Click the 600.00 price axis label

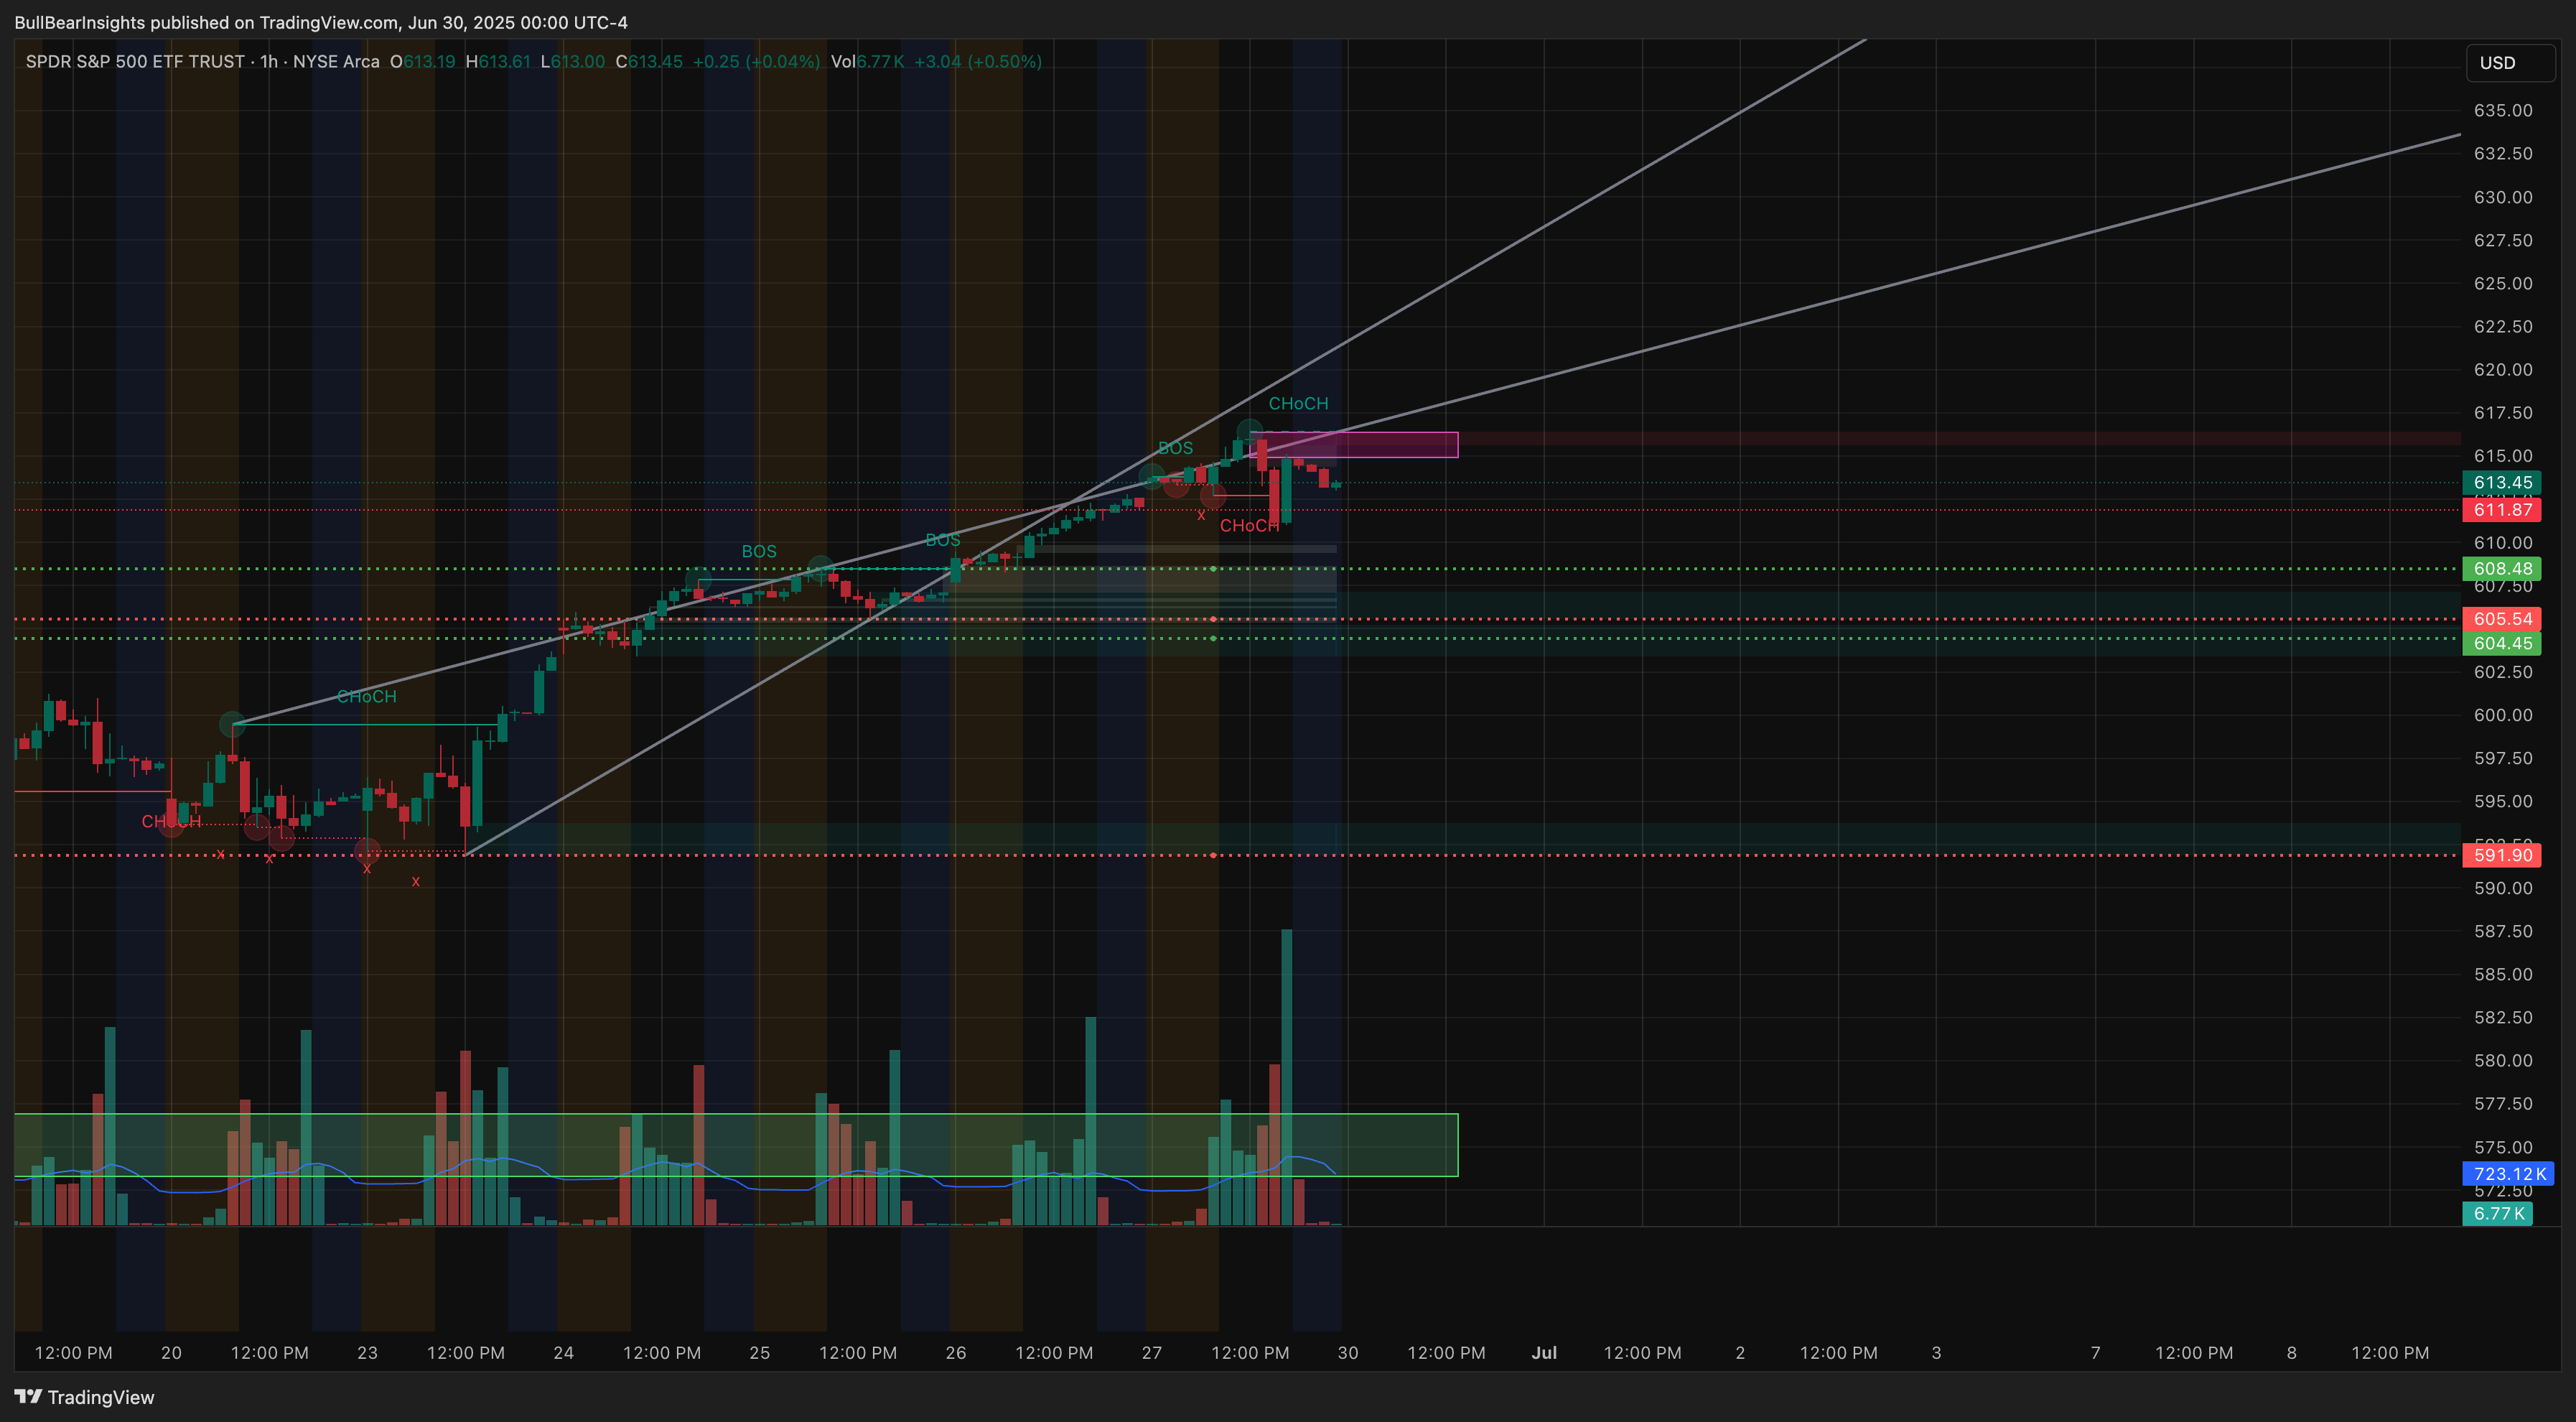click(x=2503, y=715)
